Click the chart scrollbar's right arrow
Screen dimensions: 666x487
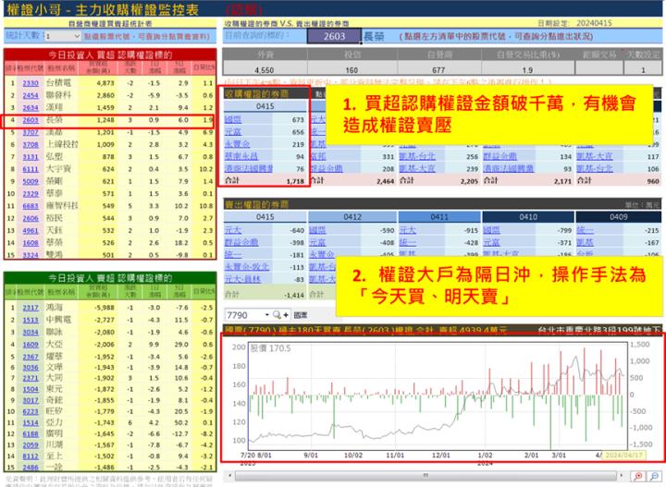point(621,475)
